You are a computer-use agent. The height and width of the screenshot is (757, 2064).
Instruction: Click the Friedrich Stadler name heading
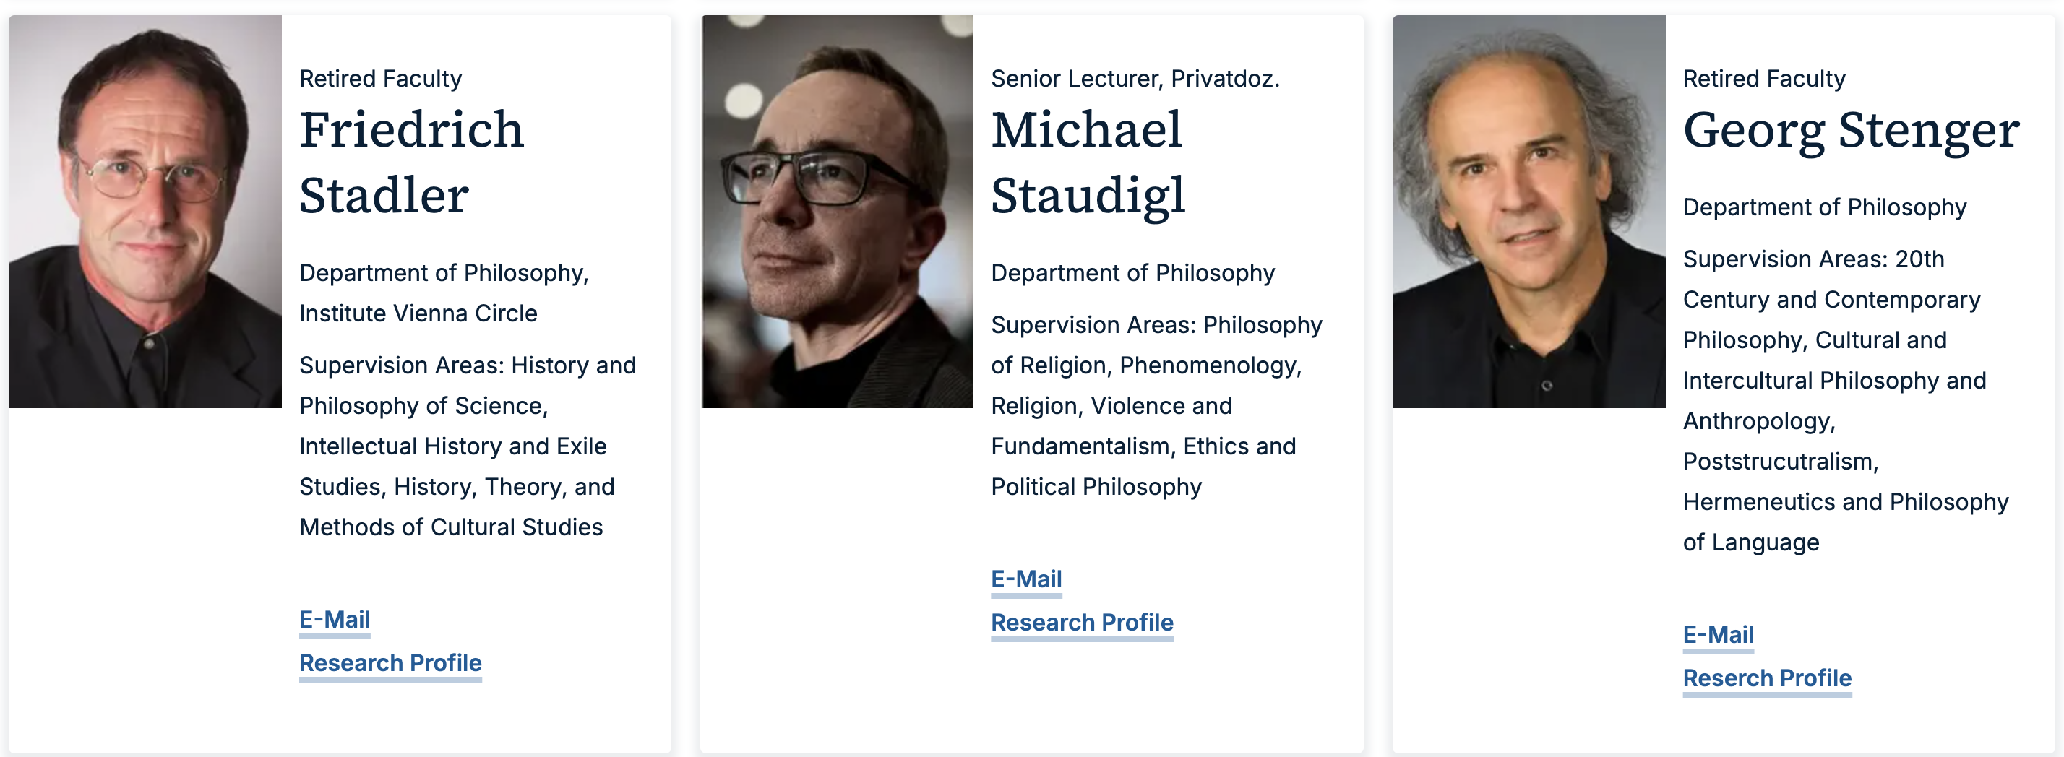tap(412, 163)
